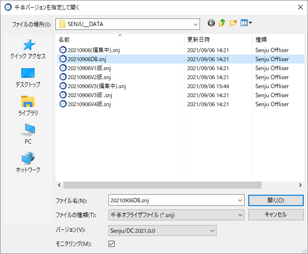Select file name 20210906V2版.snj
Screen dimensions: 308x254
[x=89, y=77]
